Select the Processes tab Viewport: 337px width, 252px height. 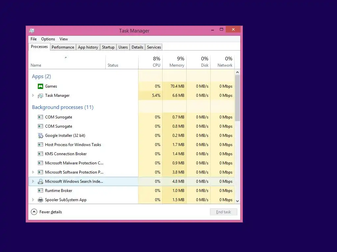pyautogui.click(x=39, y=47)
